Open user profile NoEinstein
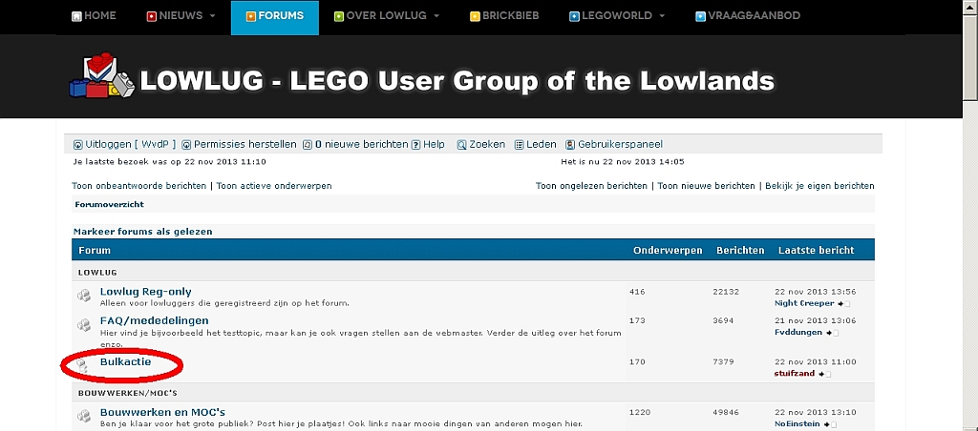978x431 pixels. (797, 424)
